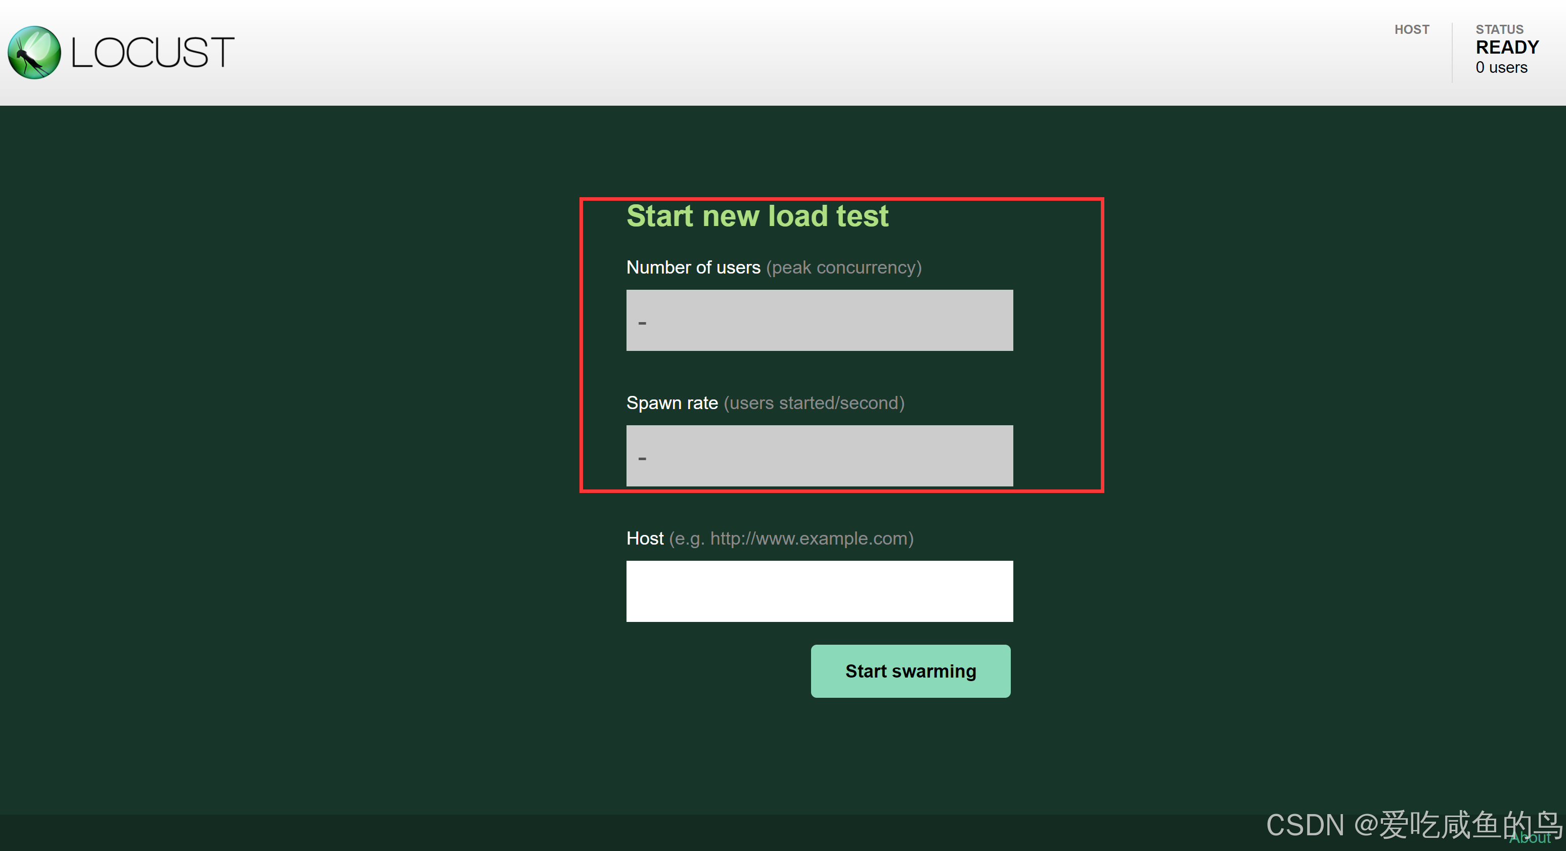Click the 0 users counter
This screenshot has height=851, width=1566.
click(1501, 67)
